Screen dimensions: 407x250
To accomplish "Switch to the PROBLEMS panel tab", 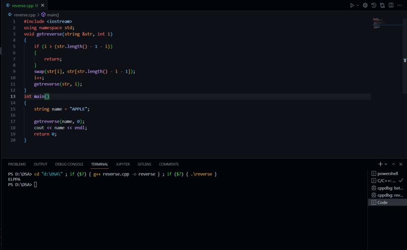I will tap(17, 164).
